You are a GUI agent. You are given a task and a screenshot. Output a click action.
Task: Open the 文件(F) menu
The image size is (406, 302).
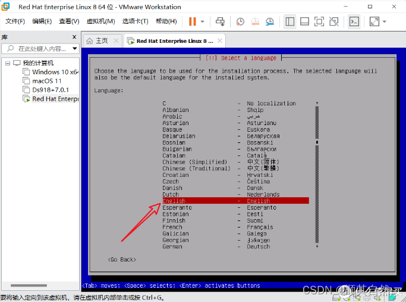pos(15,21)
